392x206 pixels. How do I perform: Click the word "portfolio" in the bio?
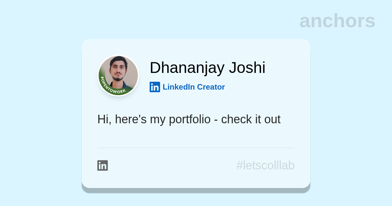pyautogui.click(x=189, y=119)
